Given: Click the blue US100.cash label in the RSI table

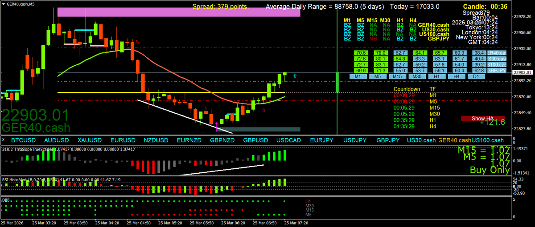Looking at the screenshot, I should [x=497, y=64].
